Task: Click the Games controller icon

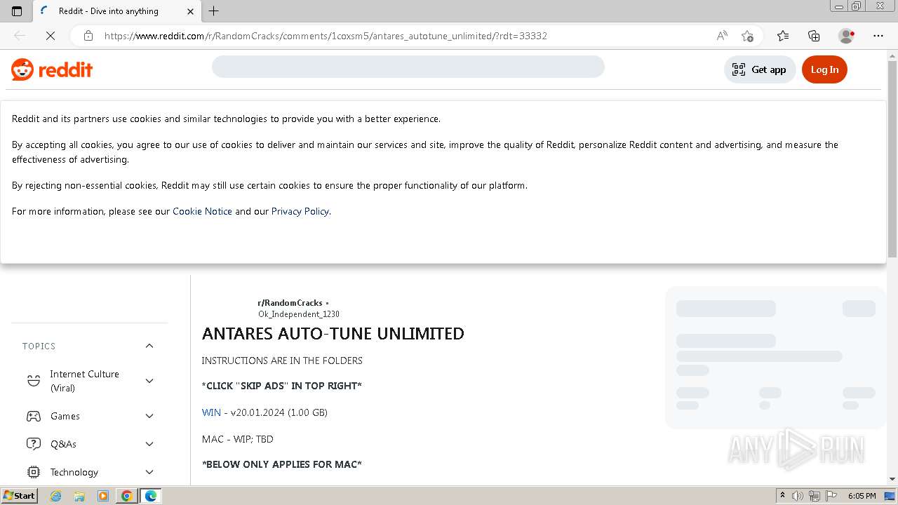Action: (34, 416)
